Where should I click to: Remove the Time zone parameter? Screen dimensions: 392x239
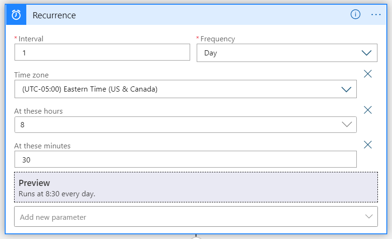click(368, 74)
